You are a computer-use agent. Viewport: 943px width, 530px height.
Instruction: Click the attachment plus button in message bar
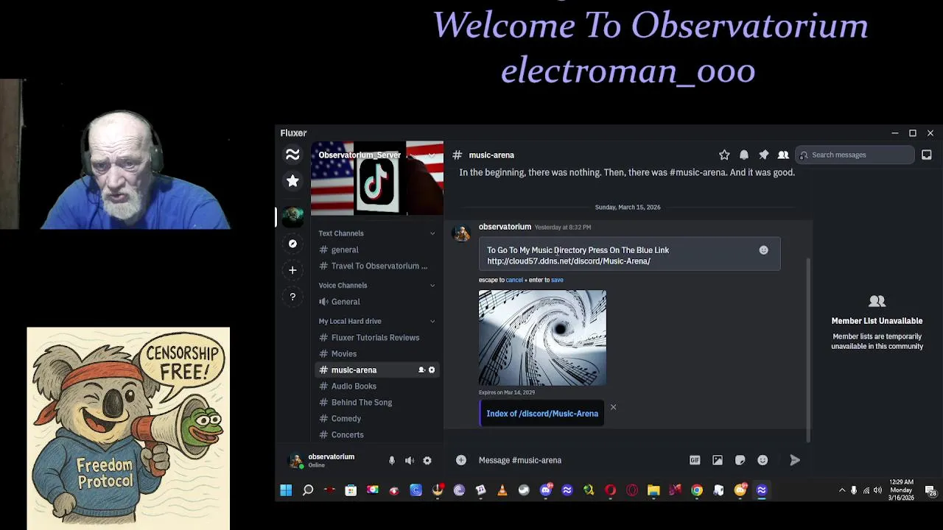coord(461,460)
